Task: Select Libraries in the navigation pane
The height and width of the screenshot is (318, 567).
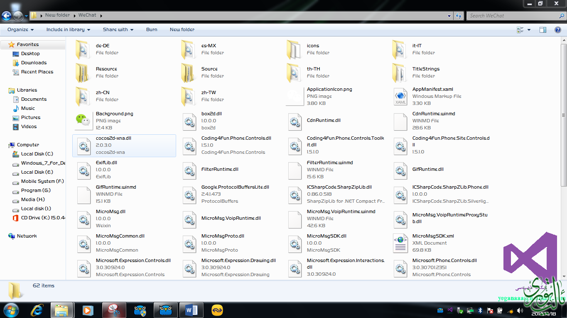Action: point(27,90)
